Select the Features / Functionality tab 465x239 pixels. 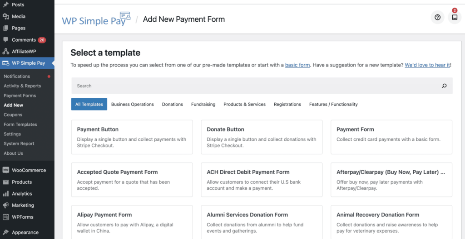(333, 105)
